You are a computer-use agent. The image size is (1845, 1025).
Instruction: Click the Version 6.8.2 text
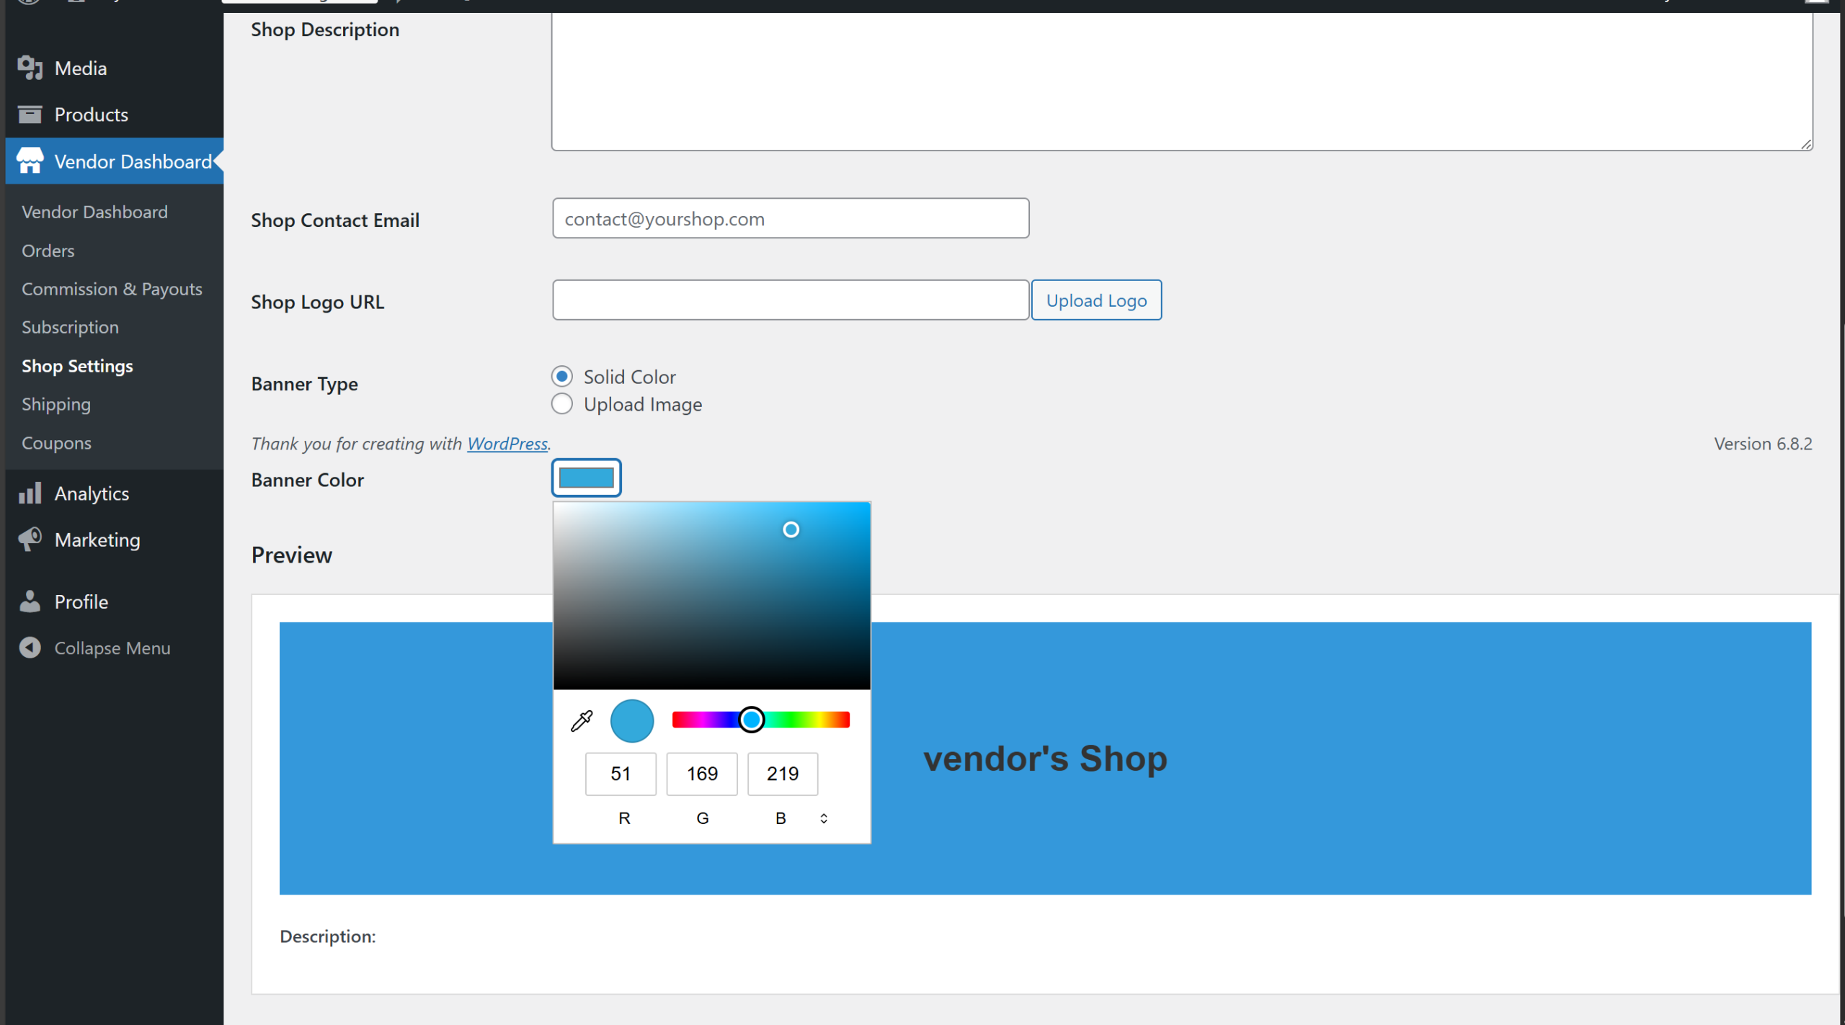point(1763,444)
